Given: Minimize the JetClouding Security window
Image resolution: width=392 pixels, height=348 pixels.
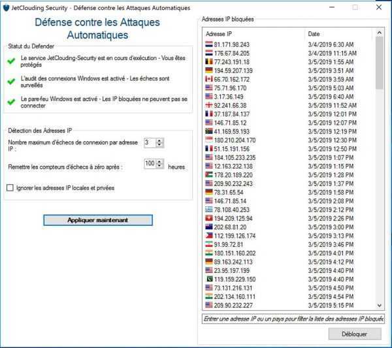Looking at the screenshot, I should coord(332,7).
